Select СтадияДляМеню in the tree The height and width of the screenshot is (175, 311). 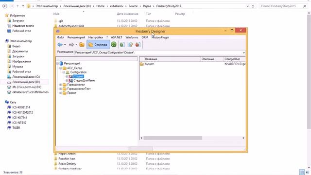[84, 81]
